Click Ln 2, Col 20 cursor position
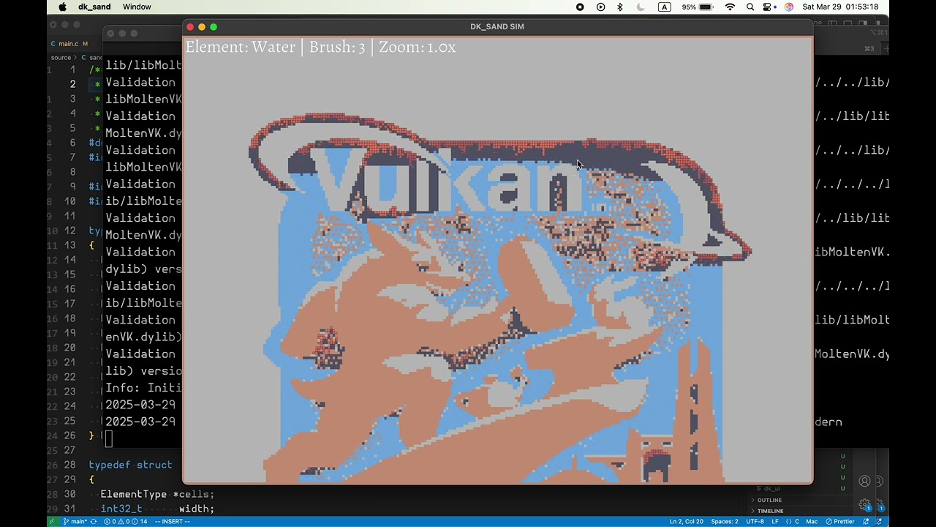The width and height of the screenshot is (936, 527). [x=686, y=521]
